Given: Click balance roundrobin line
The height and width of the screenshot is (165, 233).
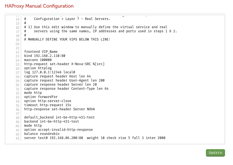Looking at the screenshot, I should coord(42,134).
